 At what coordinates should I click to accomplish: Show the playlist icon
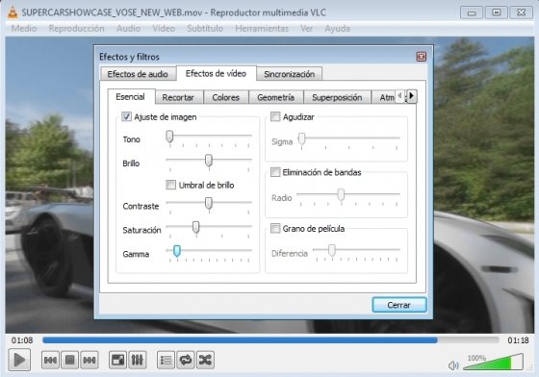pyautogui.click(x=166, y=360)
